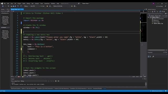This screenshot has width=168, height=94.
Task: Click the feedback icon next to Live Share
Action: click(x=165, y=6)
